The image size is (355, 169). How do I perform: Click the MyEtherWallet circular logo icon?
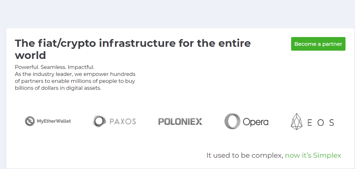(x=30, y=121)
